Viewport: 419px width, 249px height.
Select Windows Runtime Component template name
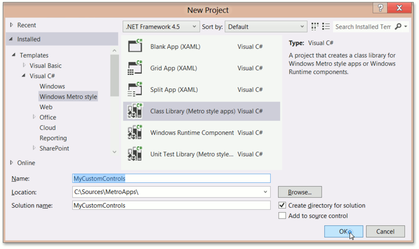pyautogui.click(x=192, y=133)
